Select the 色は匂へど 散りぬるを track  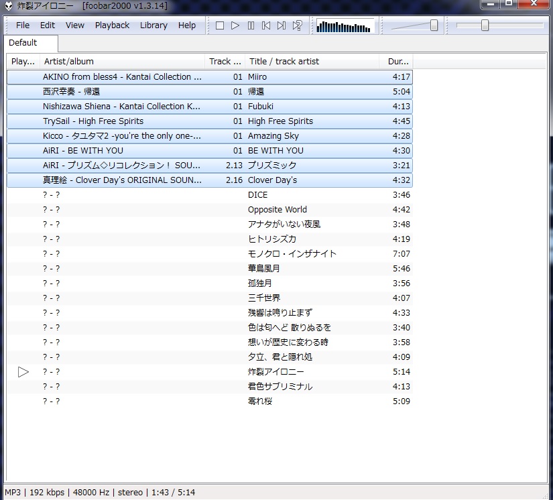pyautogui.click(x=210, y=328)
